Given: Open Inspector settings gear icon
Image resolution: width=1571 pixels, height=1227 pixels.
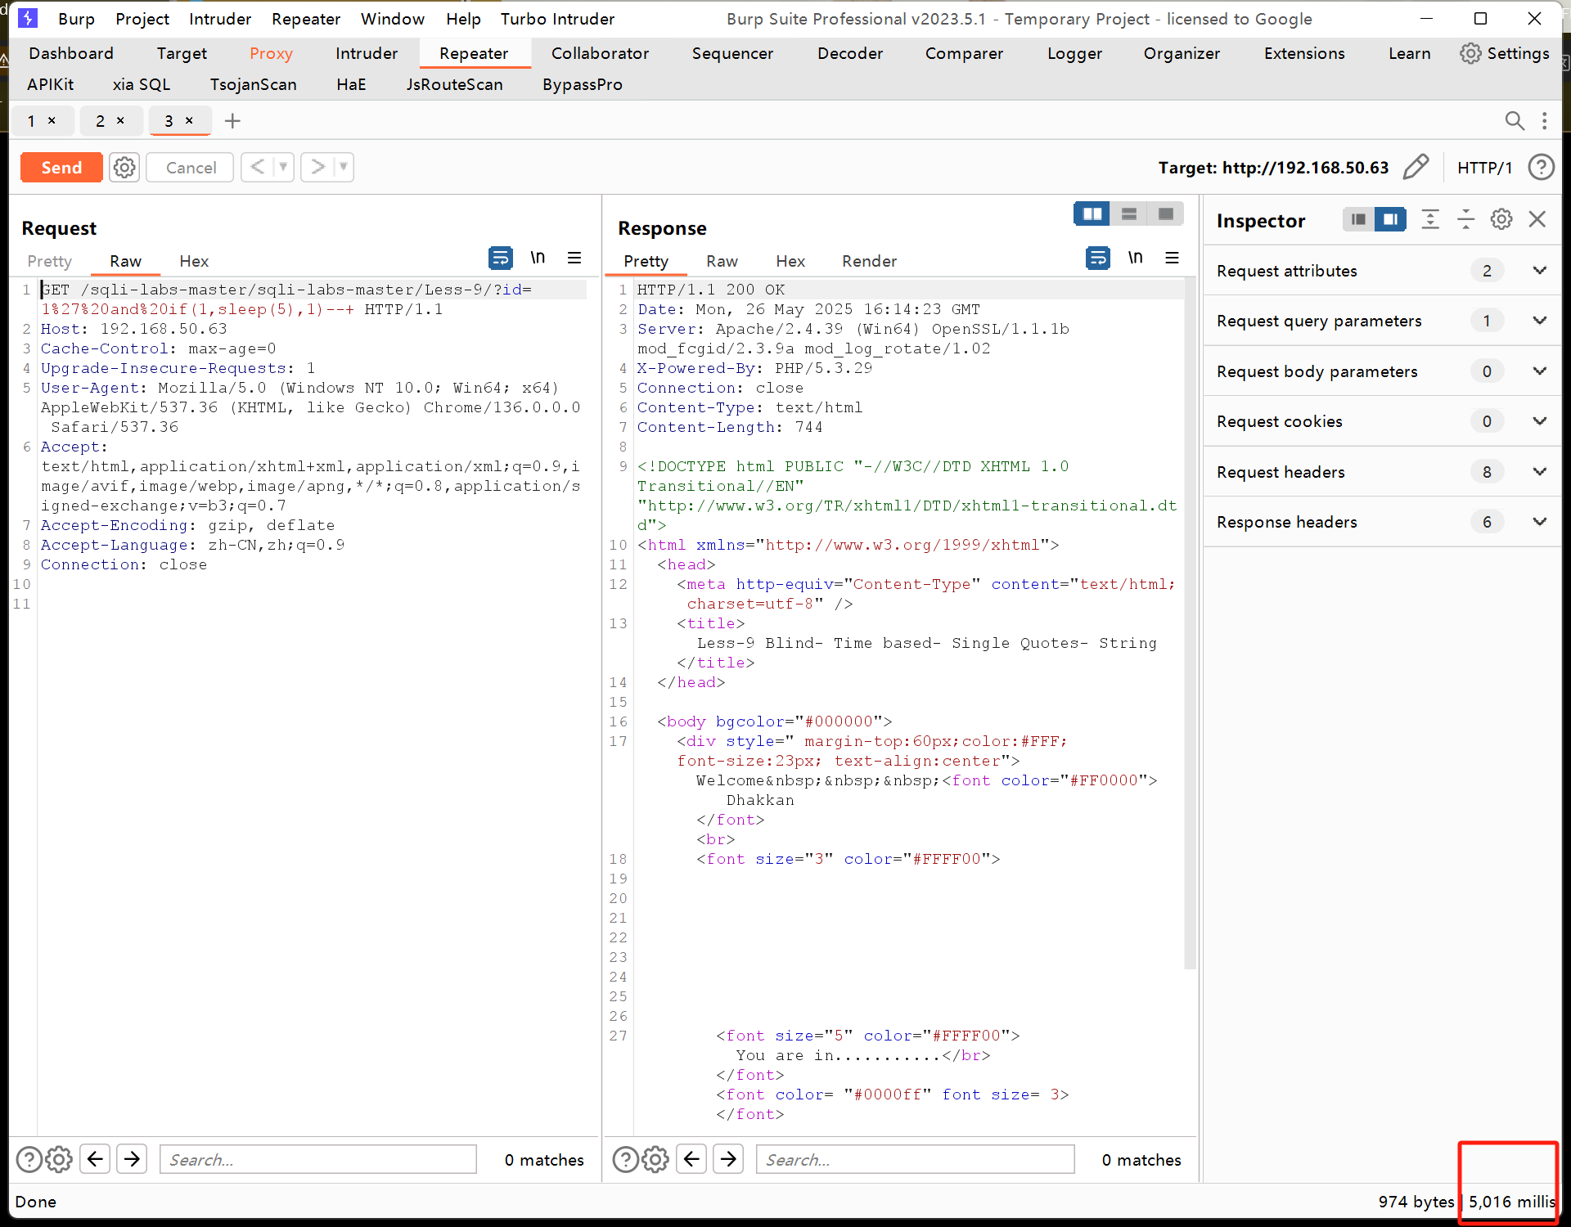Looking at the screenshot, I should [x=1501, y=219].
